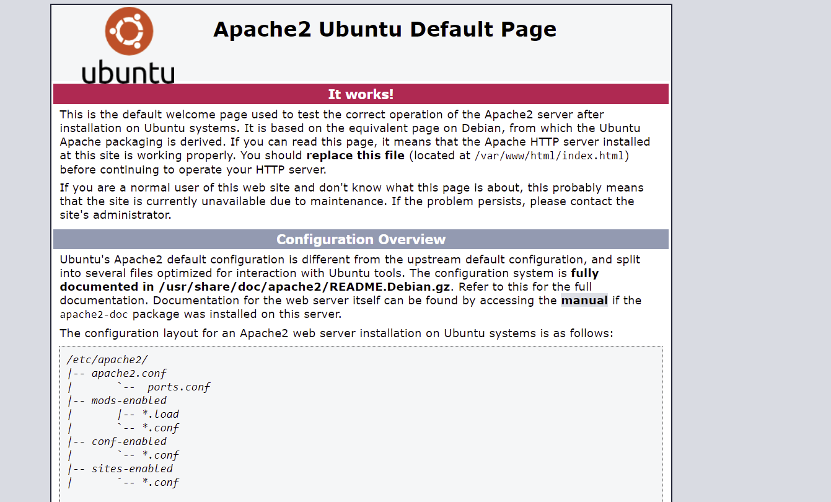Click the mods-enabled tree entry

pos(129,400)
